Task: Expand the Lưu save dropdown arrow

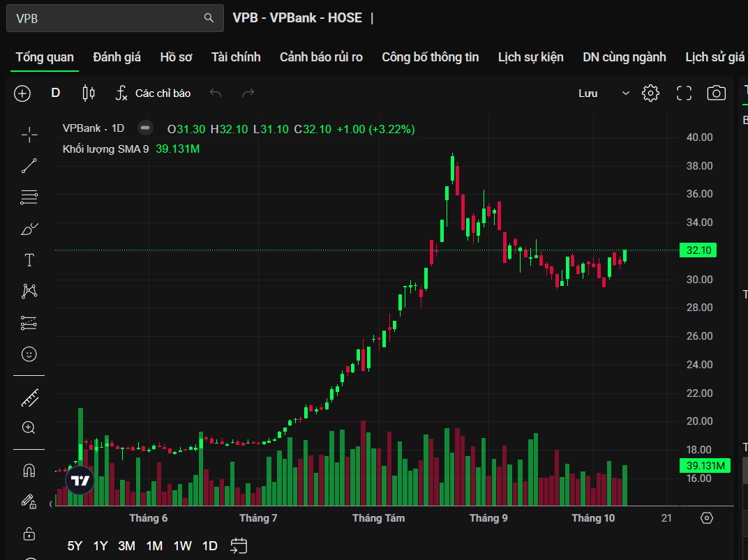Action: 625,93
